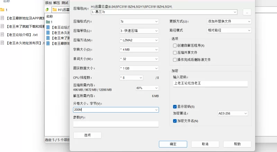This screenshot has width=277, height=152.
Task: Click the file icon next to 【老王永久地 in 7-Zip
Action: pos(48,33)
